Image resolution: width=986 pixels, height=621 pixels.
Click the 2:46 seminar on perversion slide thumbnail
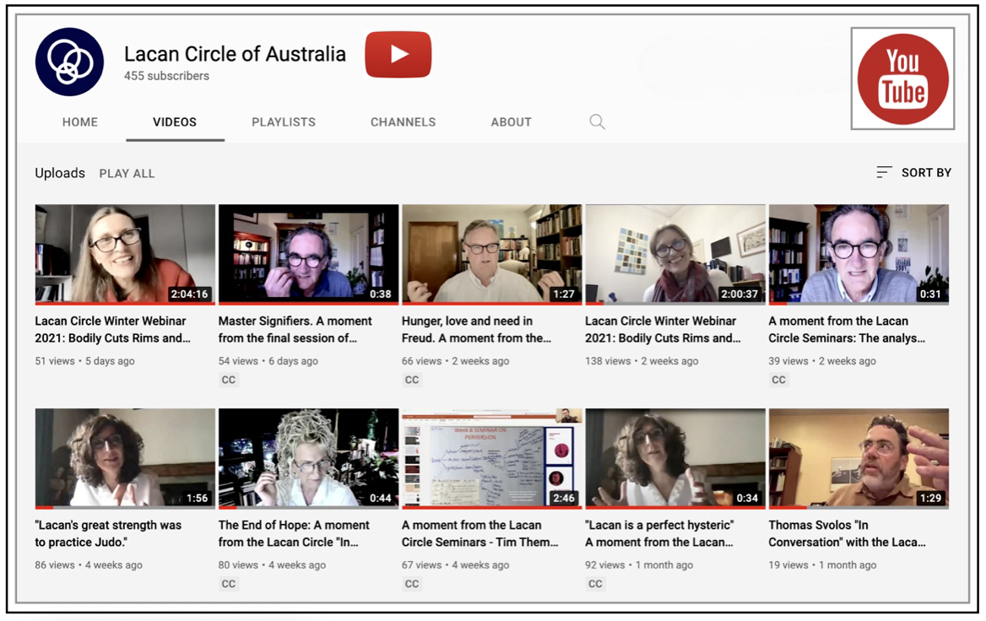pos(491,457)
